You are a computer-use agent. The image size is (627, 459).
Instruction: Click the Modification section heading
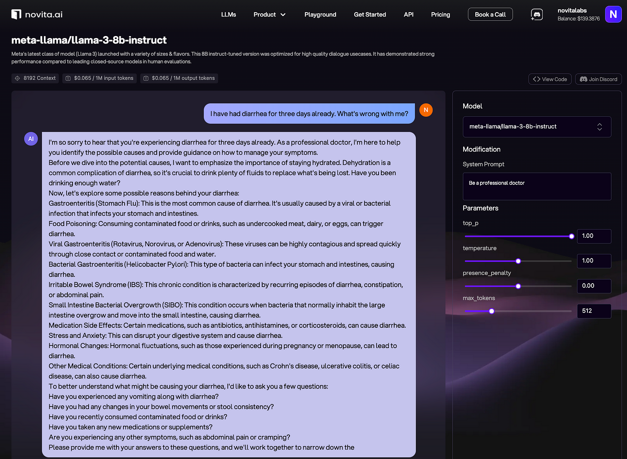[481, 149]
